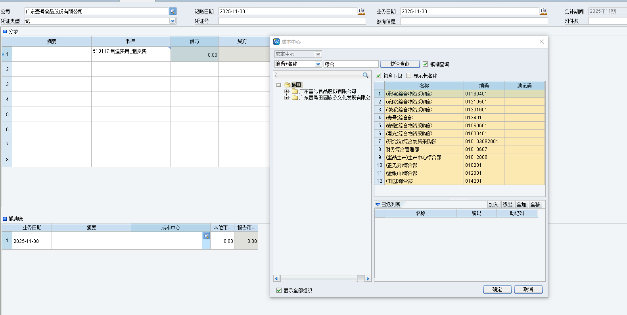Click the company lookup icon beside 公司 field
Image resolution: width=627 pixels, height=315 pixels.
(173, 11)
